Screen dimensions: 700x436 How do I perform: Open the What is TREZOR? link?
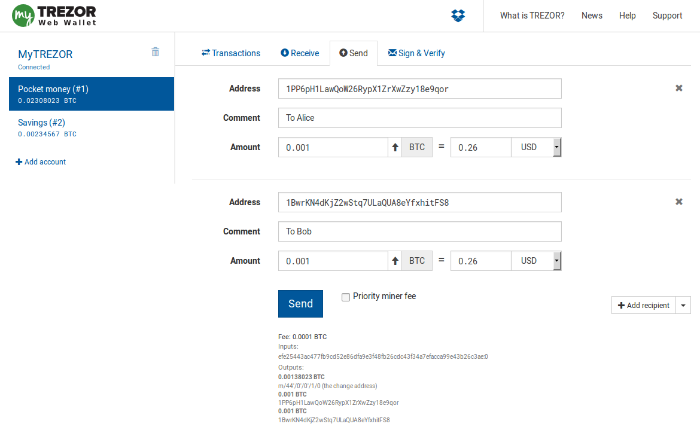(532, 16)
